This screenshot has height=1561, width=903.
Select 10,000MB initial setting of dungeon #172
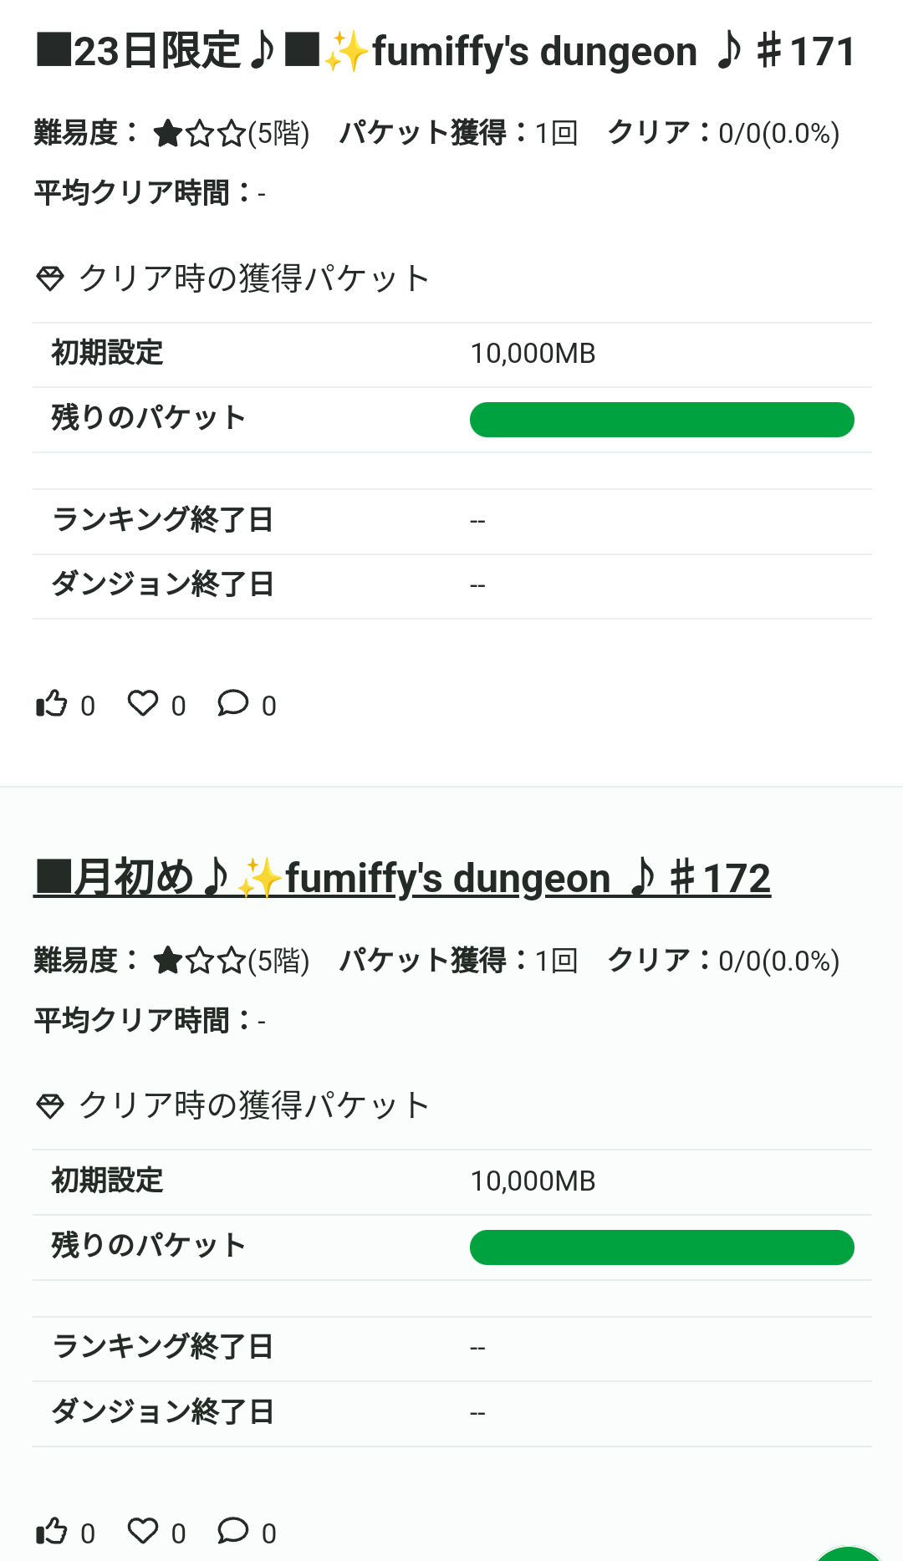tap(533, 1181)
